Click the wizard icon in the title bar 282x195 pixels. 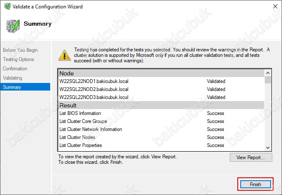7,6
